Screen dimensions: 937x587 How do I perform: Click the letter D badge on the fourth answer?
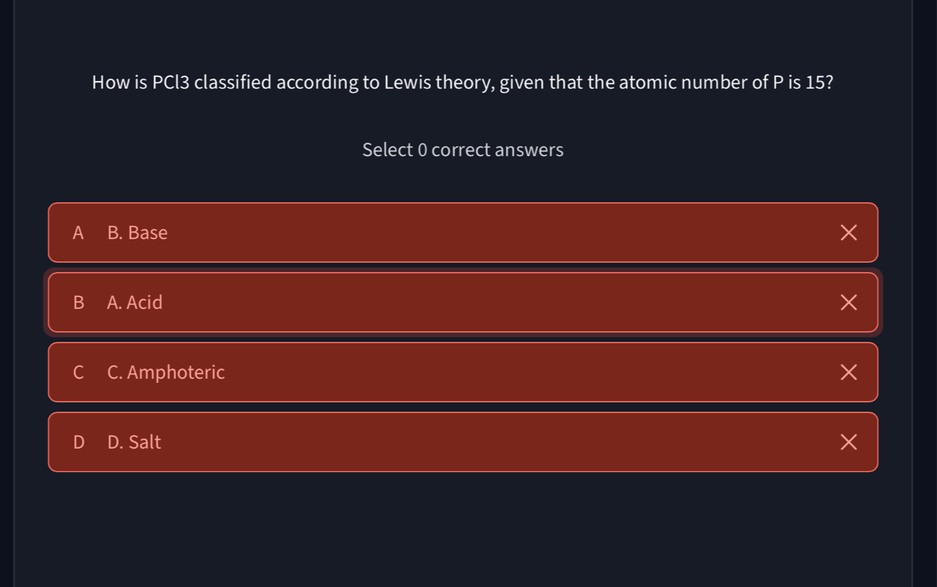pyautogui.click(x=78, y=442)
